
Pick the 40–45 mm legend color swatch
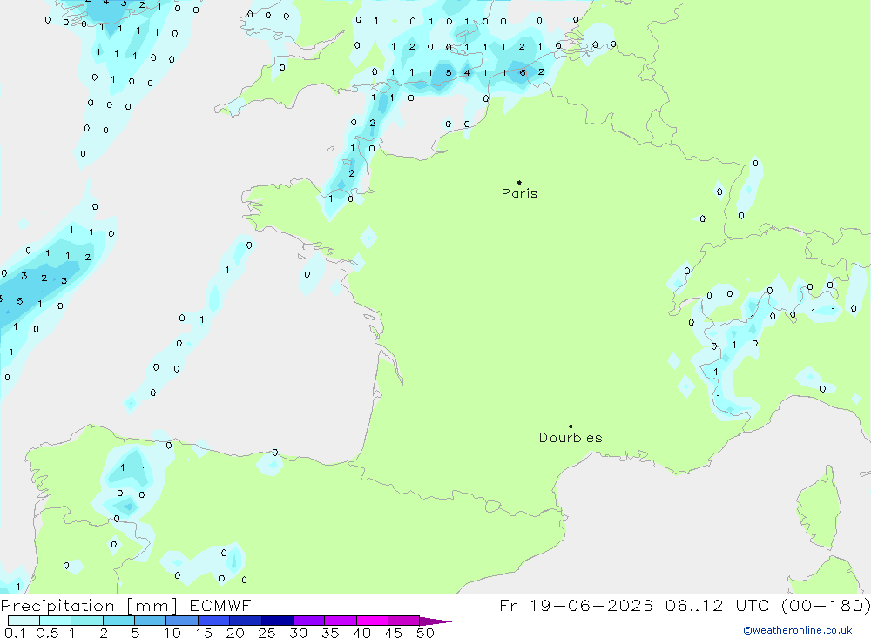coord(372,621)
